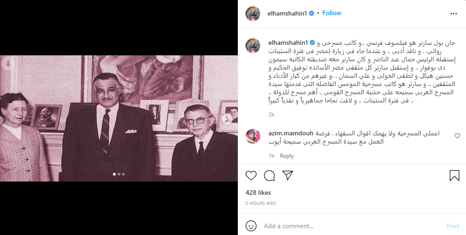Select the second carousel dot indicator

(119, 174)
